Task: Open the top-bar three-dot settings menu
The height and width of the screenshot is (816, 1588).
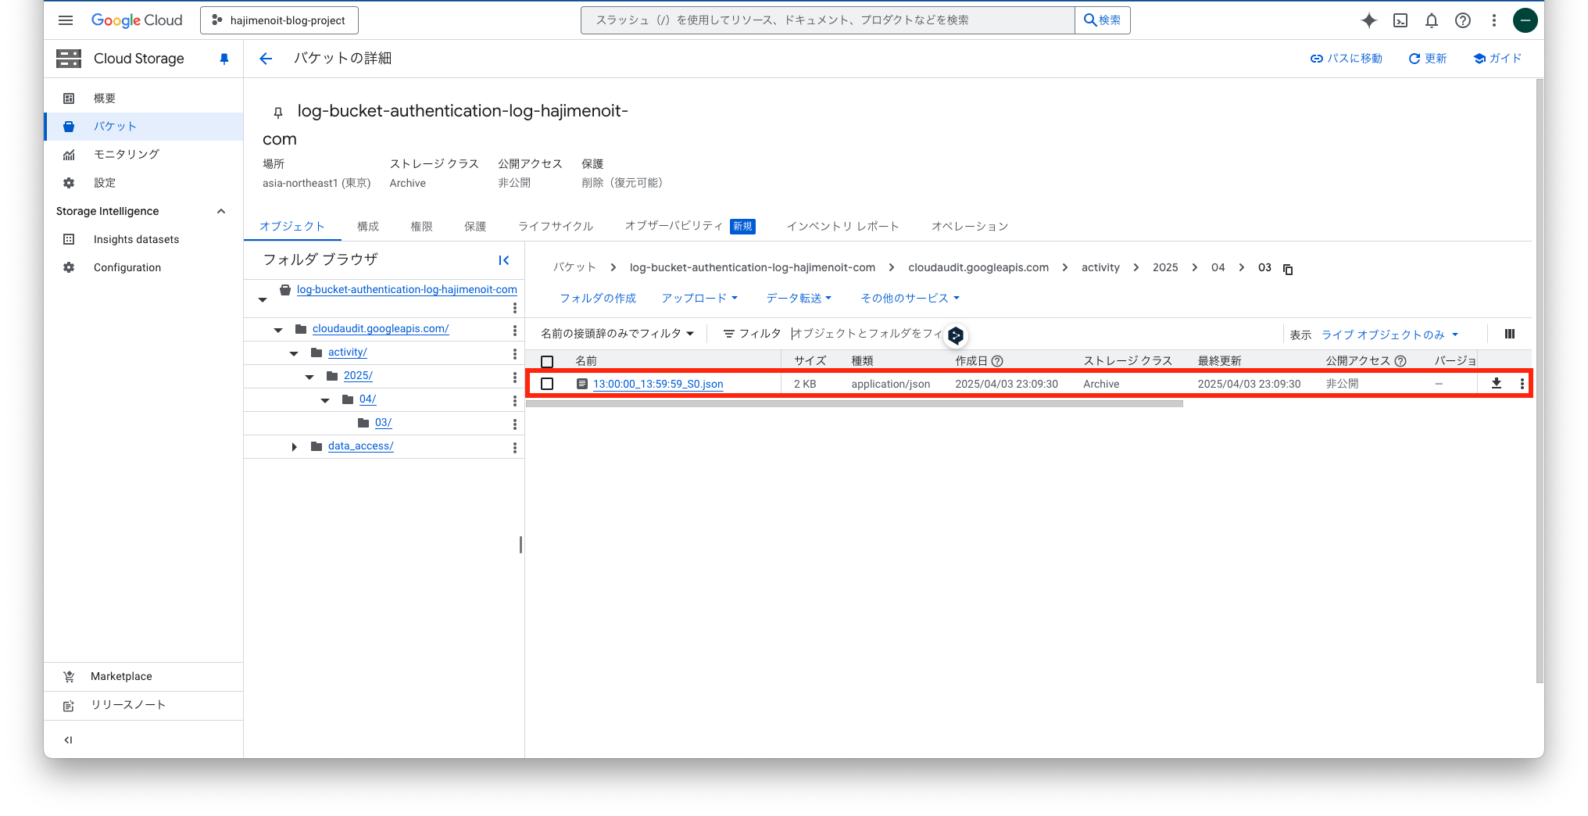Action: tap(1494, 20)
